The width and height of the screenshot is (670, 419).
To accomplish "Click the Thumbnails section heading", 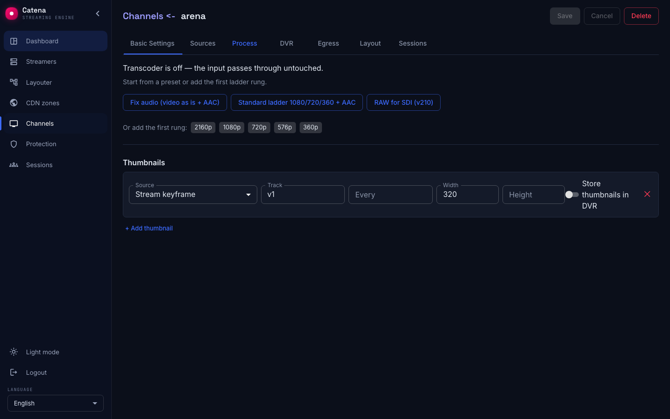I will coord(144,162).
